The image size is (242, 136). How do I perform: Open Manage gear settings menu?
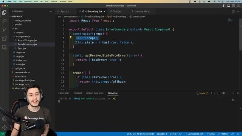tap(4, 128)
